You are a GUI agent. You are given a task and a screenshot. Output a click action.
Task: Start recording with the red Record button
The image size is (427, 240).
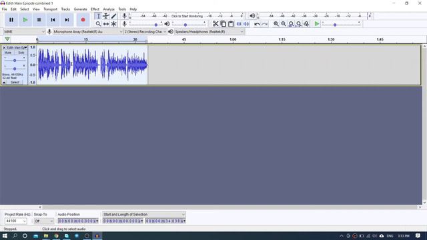click(83, 20)
